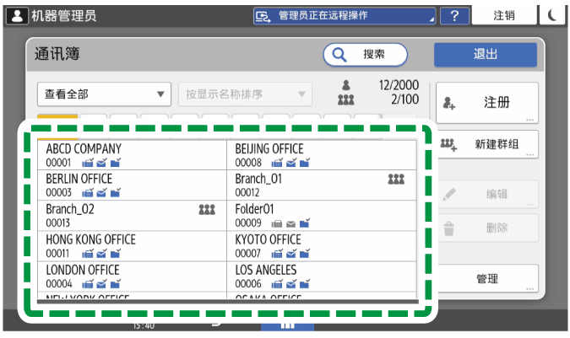Screen dimensions: 570x338
Task: Click group icon on Branch_01 entry
Action: (396, 180)
